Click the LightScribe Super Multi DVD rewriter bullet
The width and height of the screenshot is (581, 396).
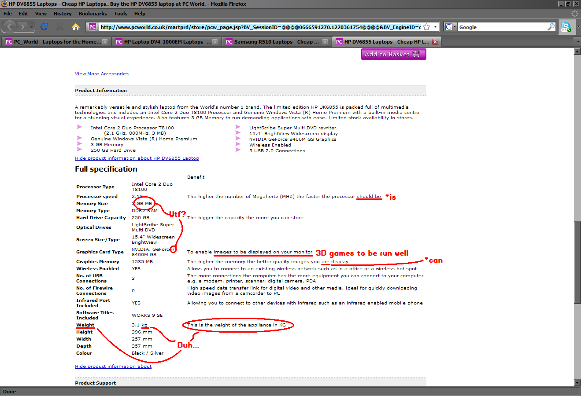click(292, 128)
